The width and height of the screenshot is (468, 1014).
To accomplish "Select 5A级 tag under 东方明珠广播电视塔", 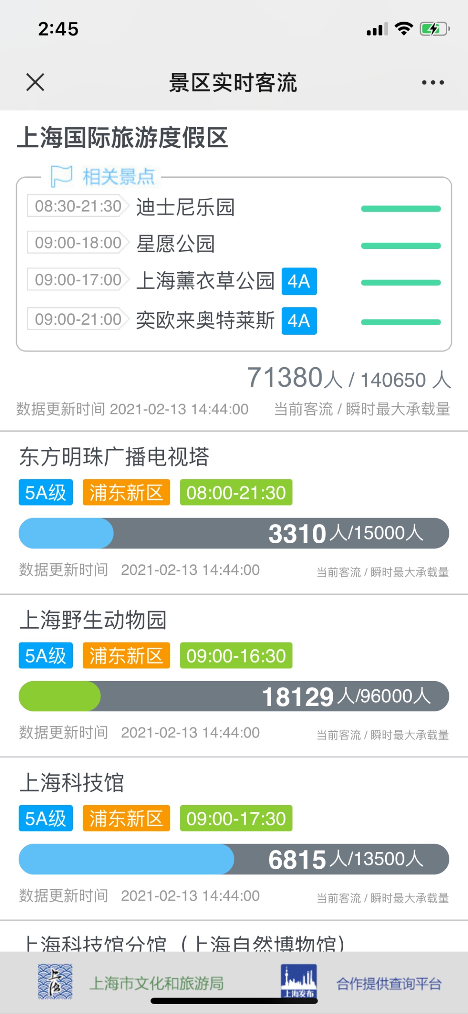I will pyautogui.click(x=45, y=492).
